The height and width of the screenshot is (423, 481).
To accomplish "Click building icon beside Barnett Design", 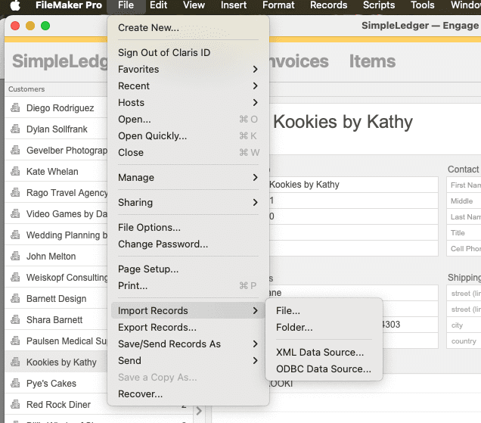I will pyautogui.click(x=15, y=298).
